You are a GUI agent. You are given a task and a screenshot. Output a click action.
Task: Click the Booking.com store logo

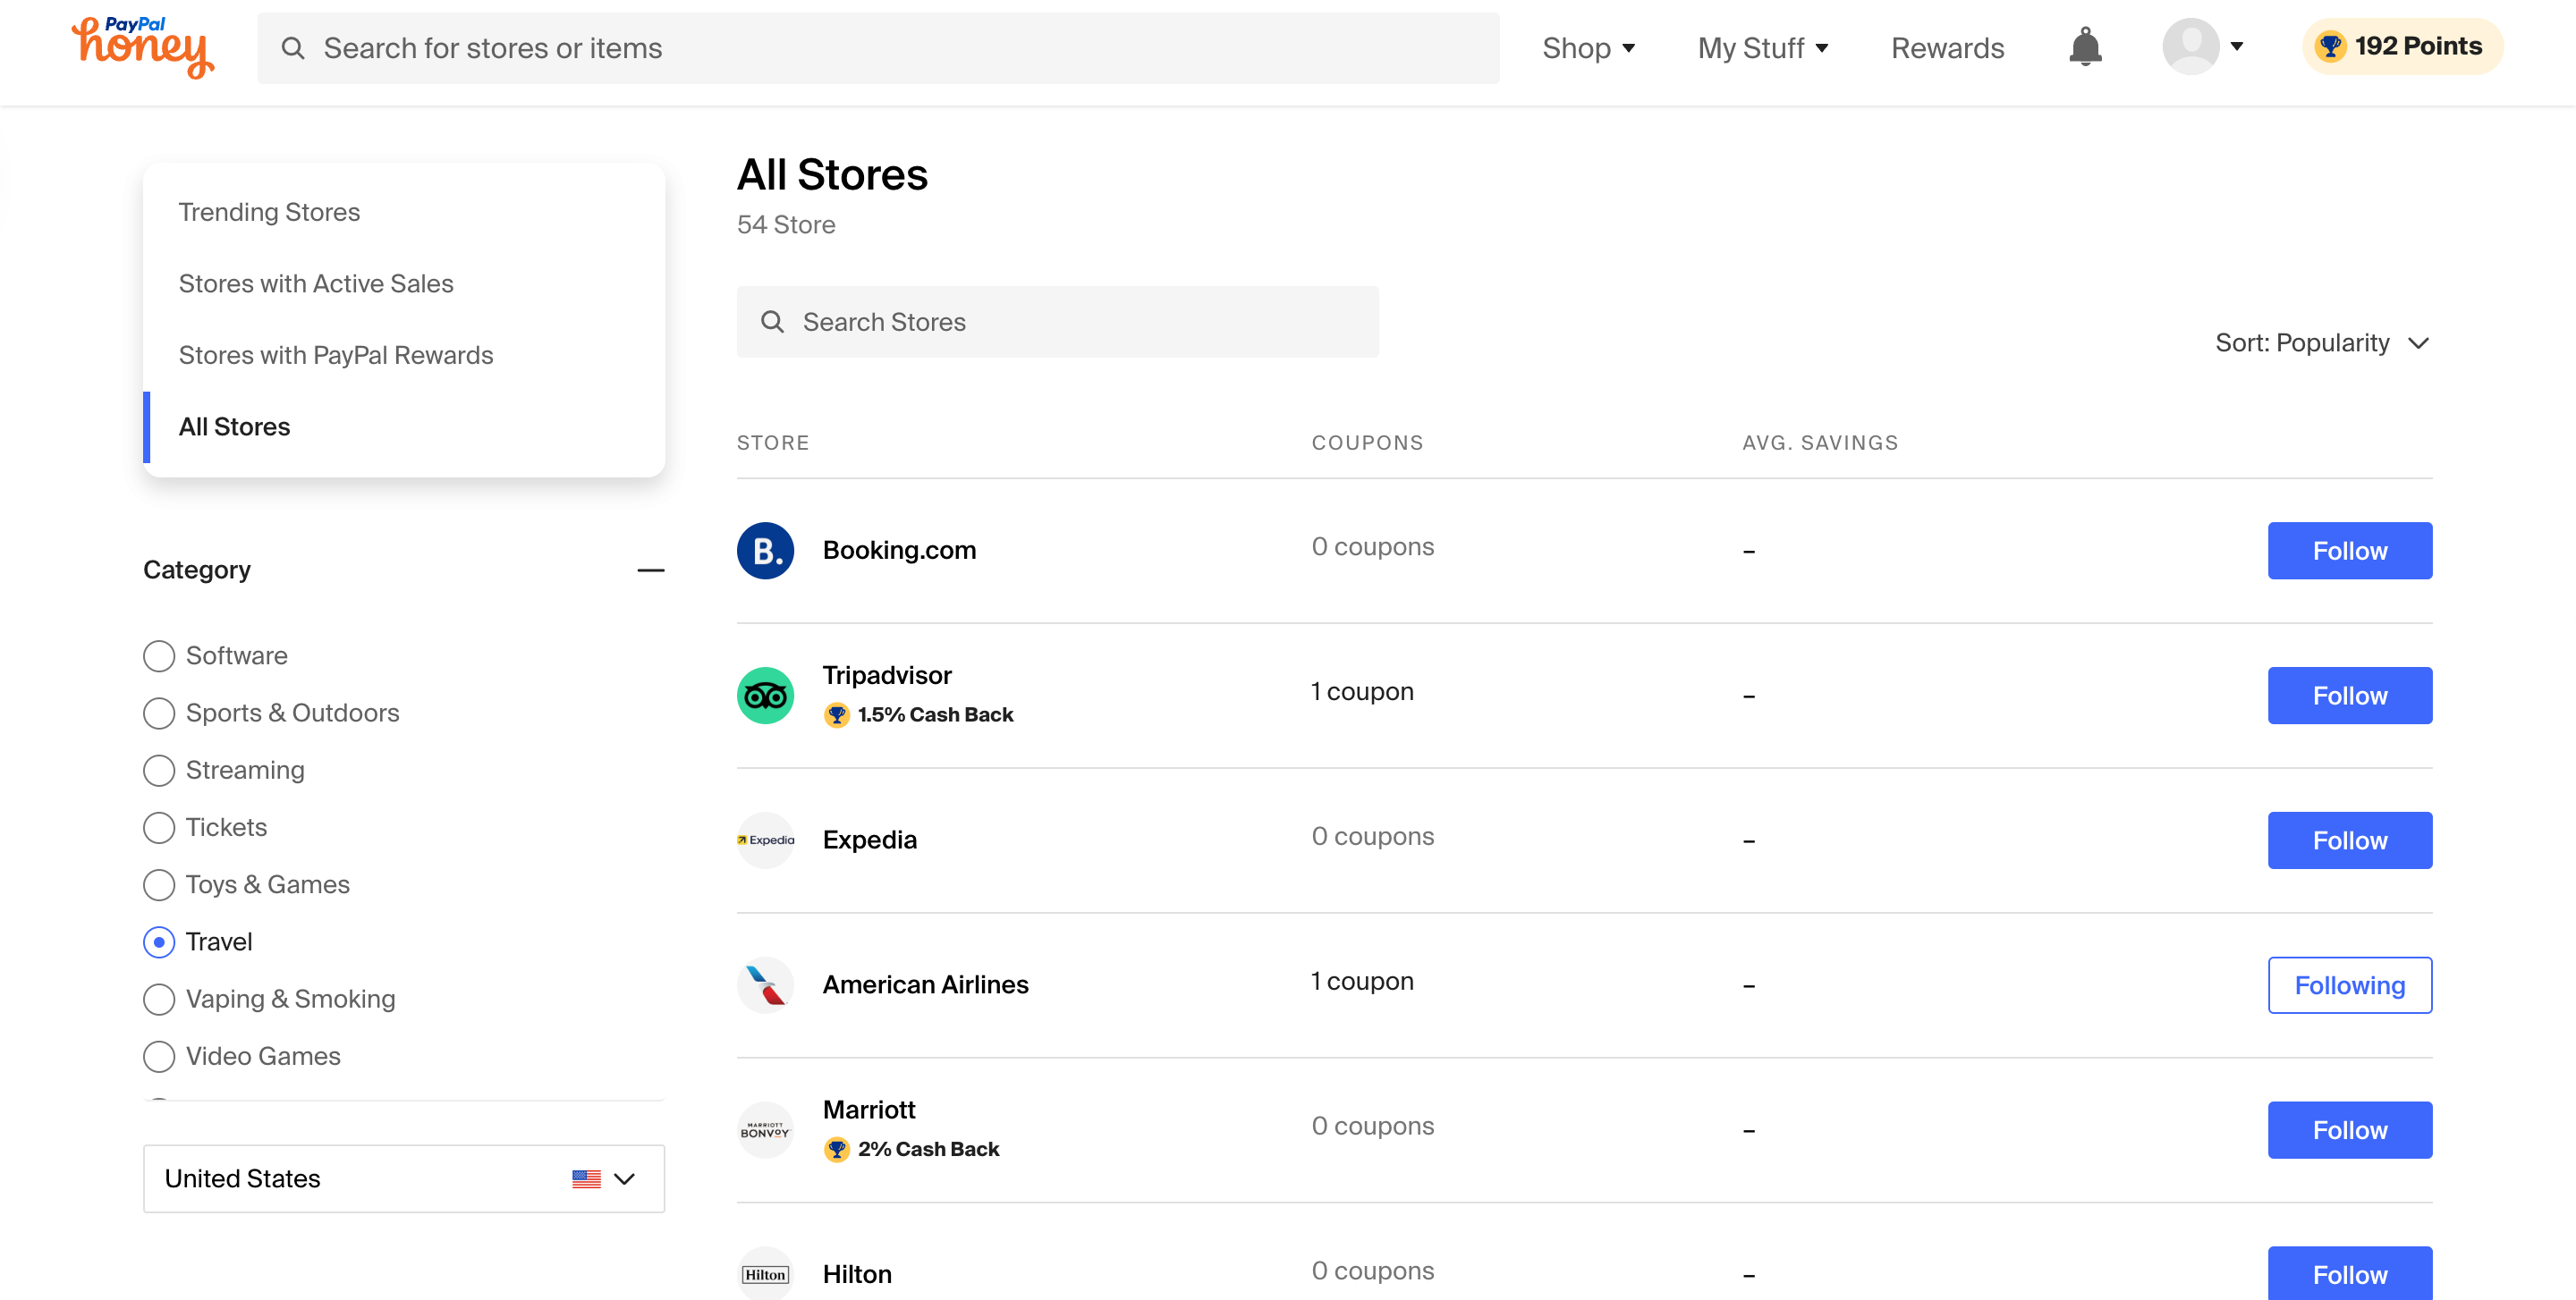coord(765,551)
